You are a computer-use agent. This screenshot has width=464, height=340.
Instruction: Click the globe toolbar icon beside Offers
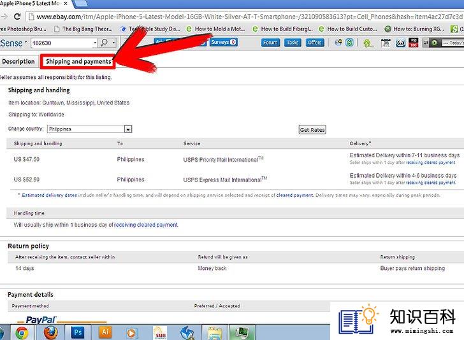(x=338, y=43)
